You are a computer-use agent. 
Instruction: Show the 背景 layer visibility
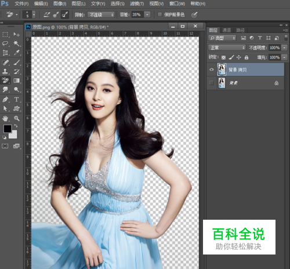point(212,83)
